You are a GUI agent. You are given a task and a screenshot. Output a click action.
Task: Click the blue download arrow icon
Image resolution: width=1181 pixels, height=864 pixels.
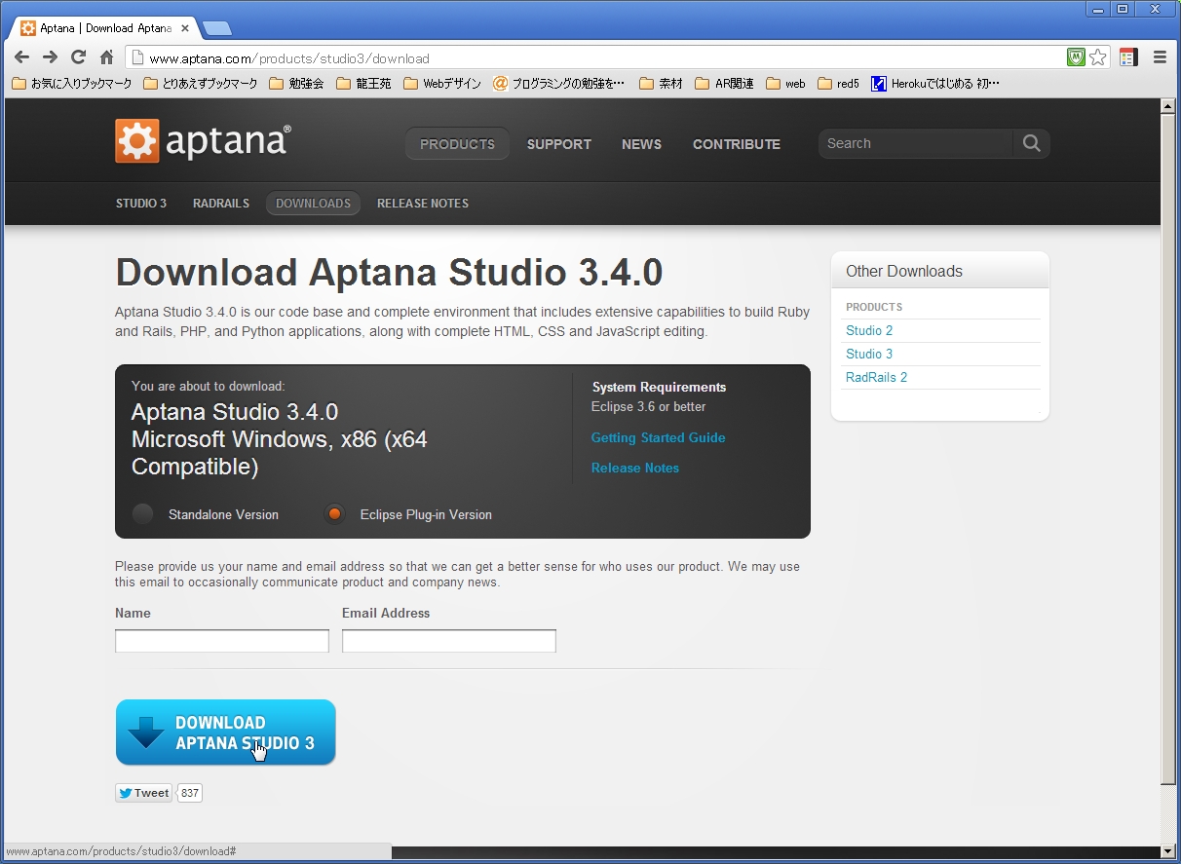[146, 732]
